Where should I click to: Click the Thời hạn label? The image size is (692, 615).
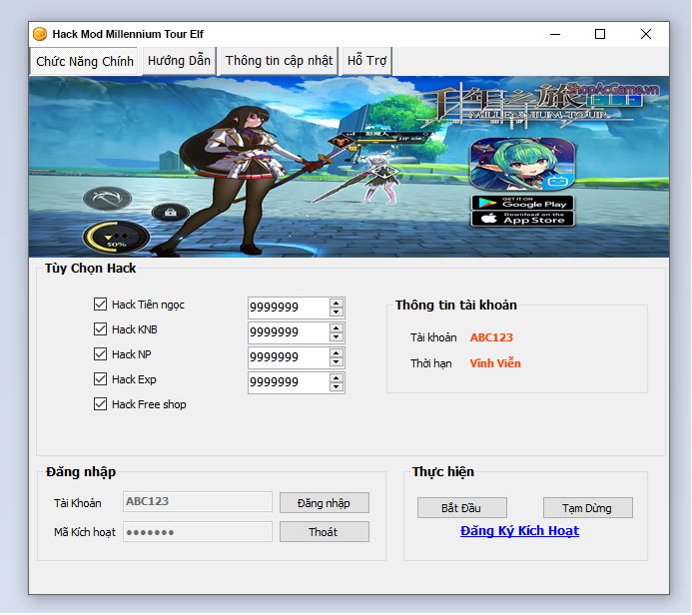430,363
